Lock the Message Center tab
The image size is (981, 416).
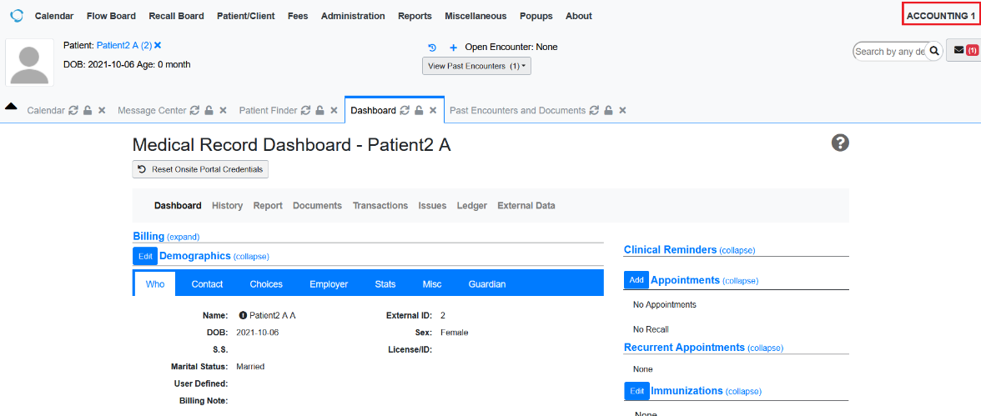(209, 111)
